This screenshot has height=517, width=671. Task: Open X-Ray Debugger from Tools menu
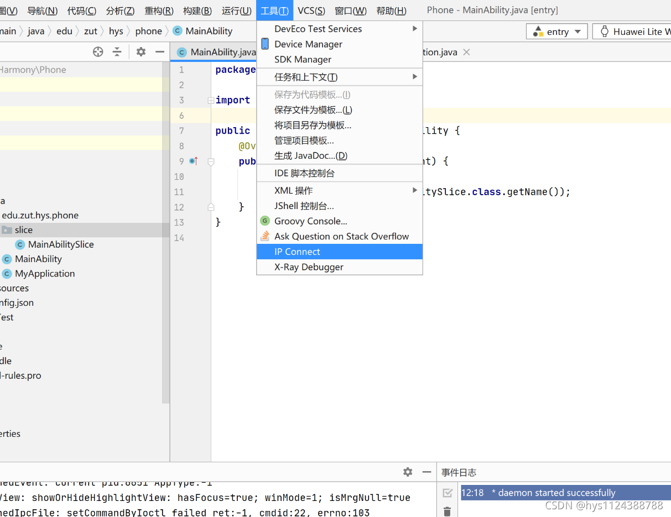pyautogui.click(x=340, y=267)
